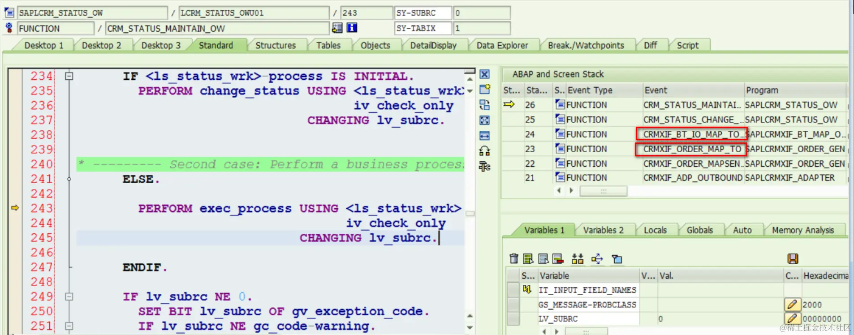
Task: Open the DetailDisplay tab
Action: (x=433, y=45)
